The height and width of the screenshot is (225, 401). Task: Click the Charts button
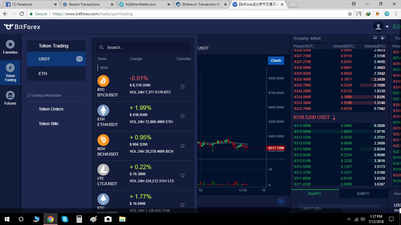(x=276, y=61)
